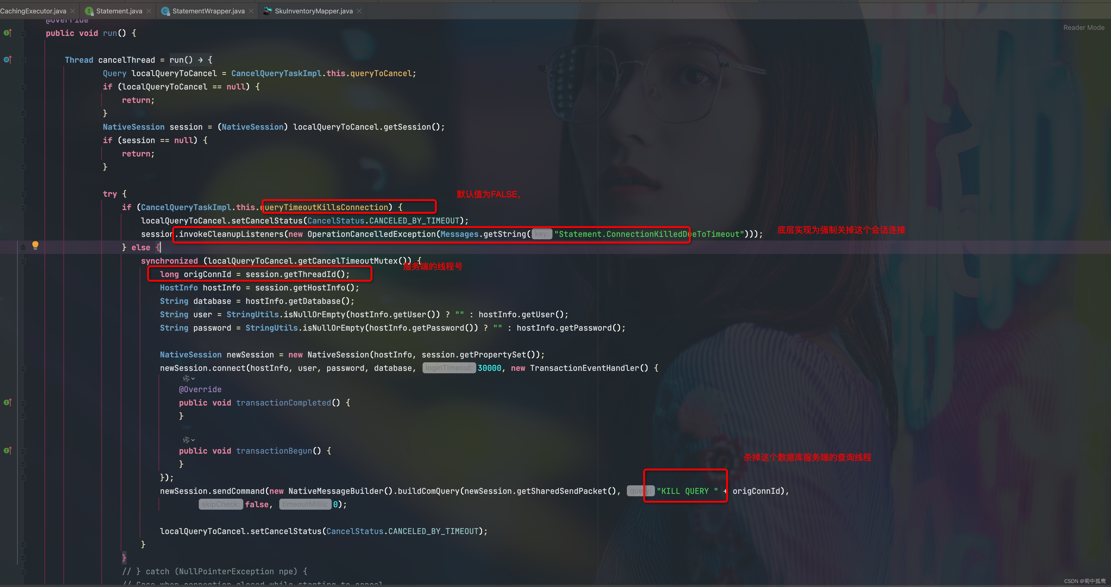Click the implements gutter icon beside run()
The width and height of the screenshot is (1111, 587).
pos(7,33)
